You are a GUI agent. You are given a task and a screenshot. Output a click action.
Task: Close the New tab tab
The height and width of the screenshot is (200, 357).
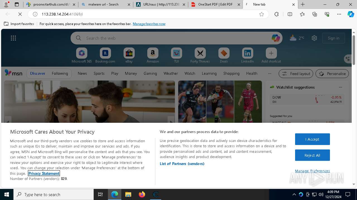pos(293,4)
